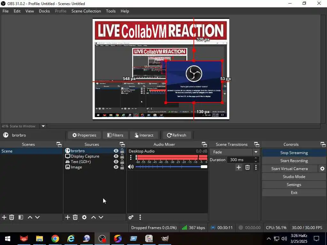Screen dimensions: 327x245
Task: Click Exit button in Controls
Action: pos(294,192)
